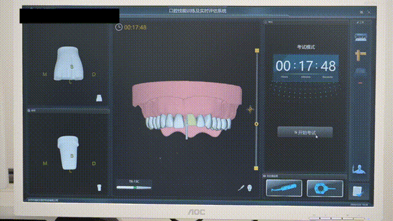Viewport: 393px width, 221px height.
Task: Toggle the eye icon on instrument panel header
Action: (265, 176)
